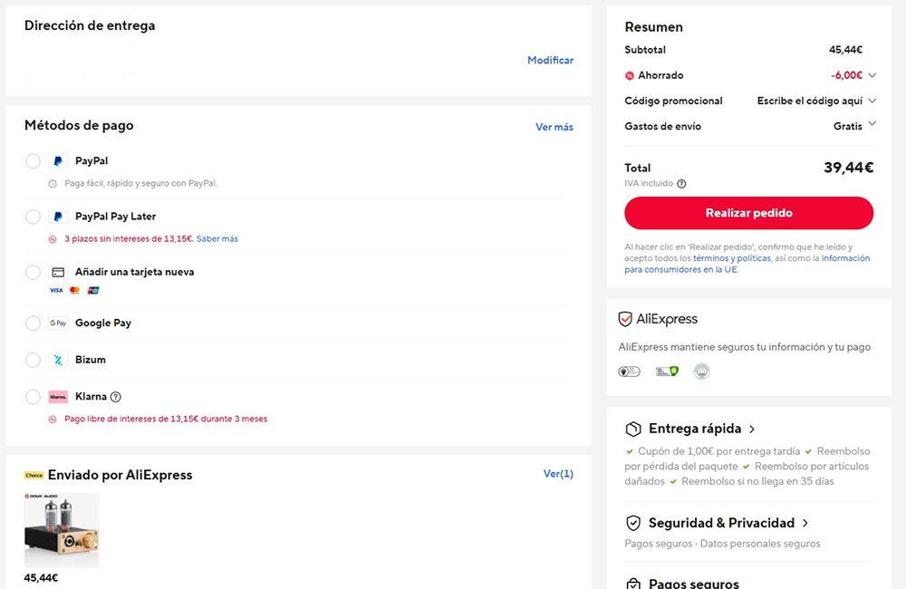Select the Klarna radio button
This screenshot has height=589, width=906.
pyautogui.click(x=33, y=397)
